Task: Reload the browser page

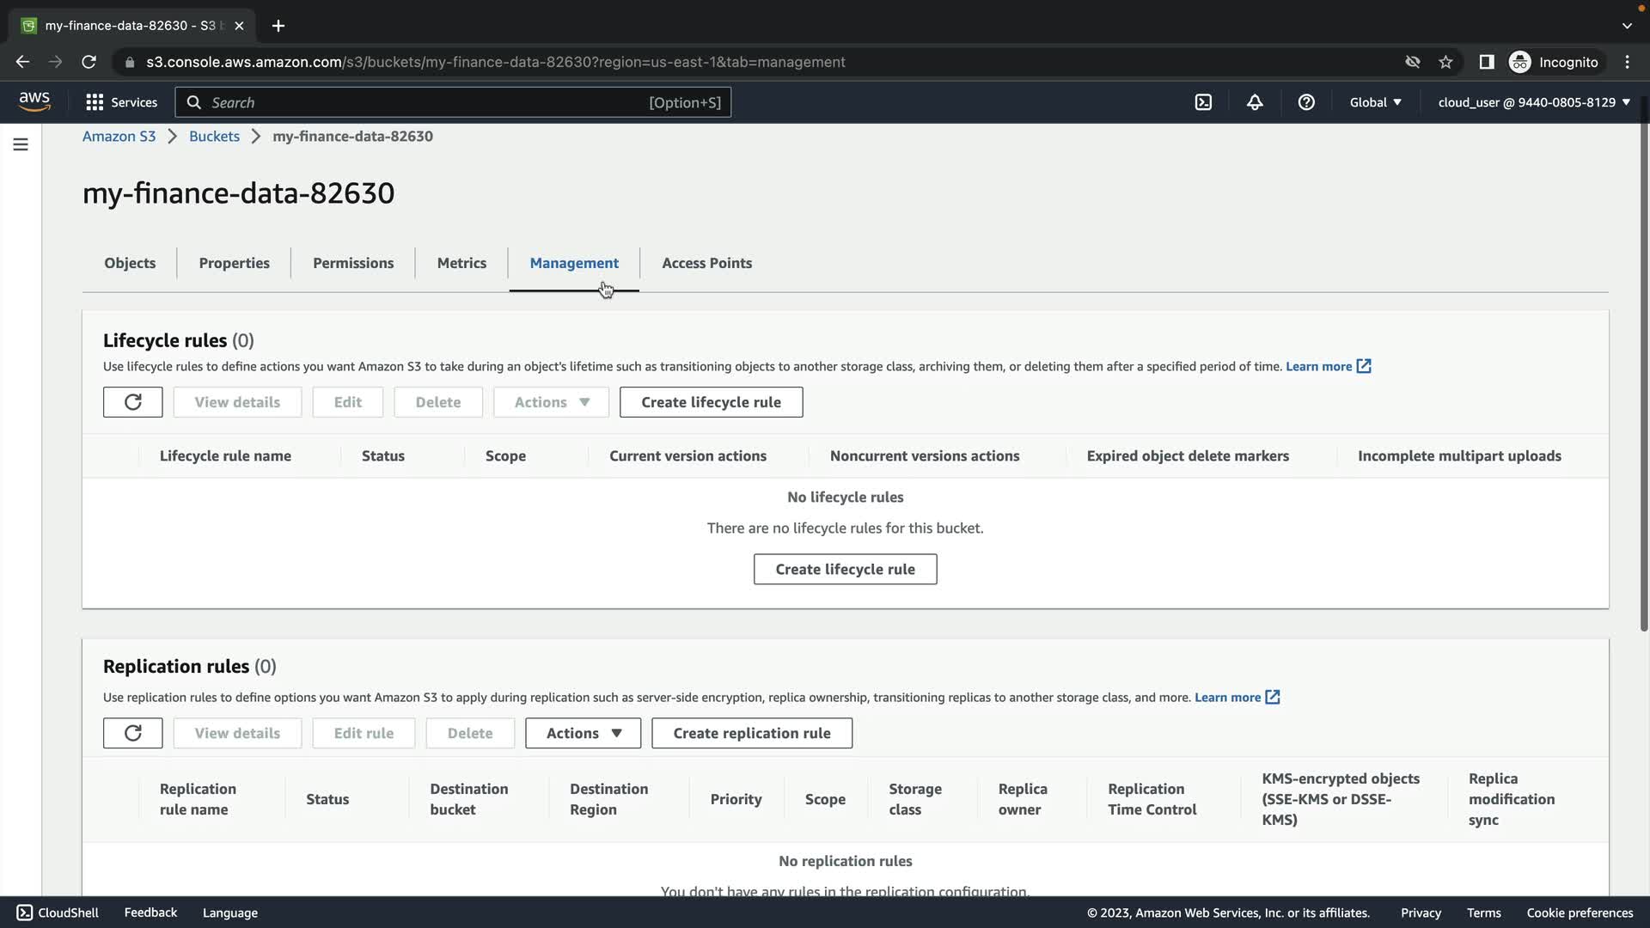Action: 89,62
